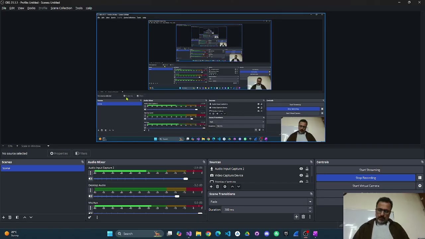Open Audio Input Capture 2 mixer options dots
425x239 pixels.
click(x=90, y=173)
